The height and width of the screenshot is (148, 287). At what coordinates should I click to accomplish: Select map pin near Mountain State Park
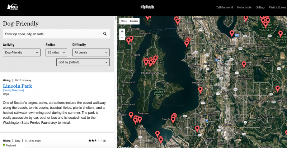coord(281,34)
